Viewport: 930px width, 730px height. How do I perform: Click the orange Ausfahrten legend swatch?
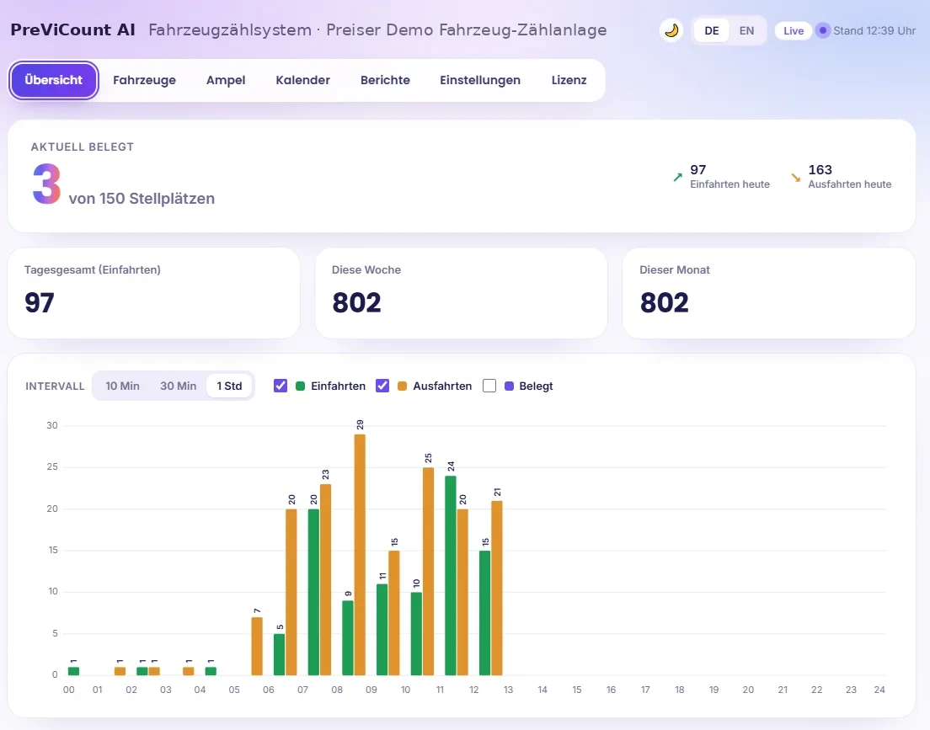(x=402, y=386)
